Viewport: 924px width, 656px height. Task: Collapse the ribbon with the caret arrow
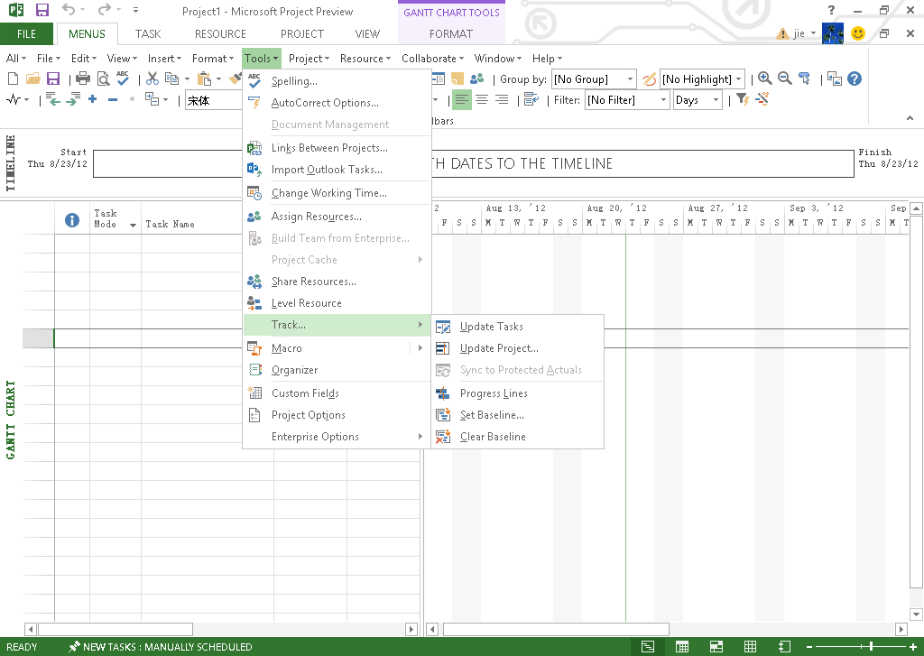910,118
